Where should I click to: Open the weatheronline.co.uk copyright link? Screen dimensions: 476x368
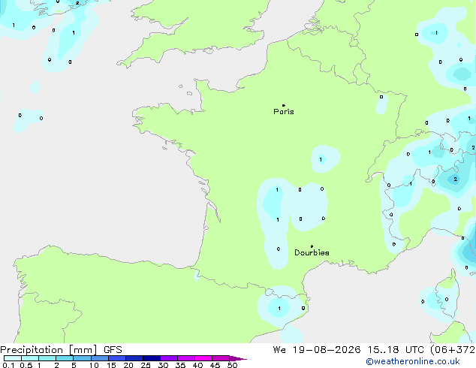click(412, 361)
